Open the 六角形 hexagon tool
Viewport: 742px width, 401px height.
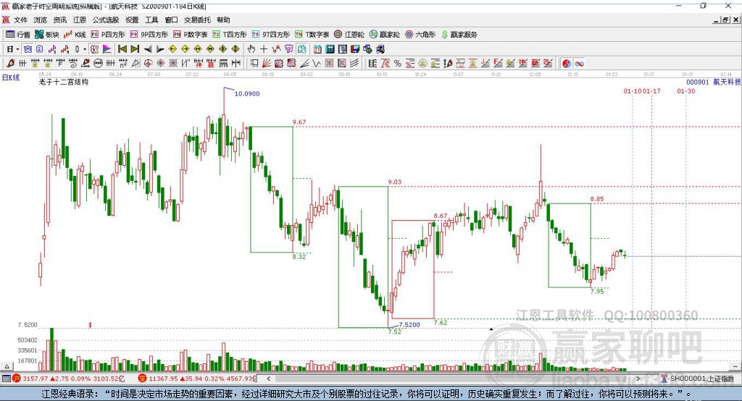420,35
